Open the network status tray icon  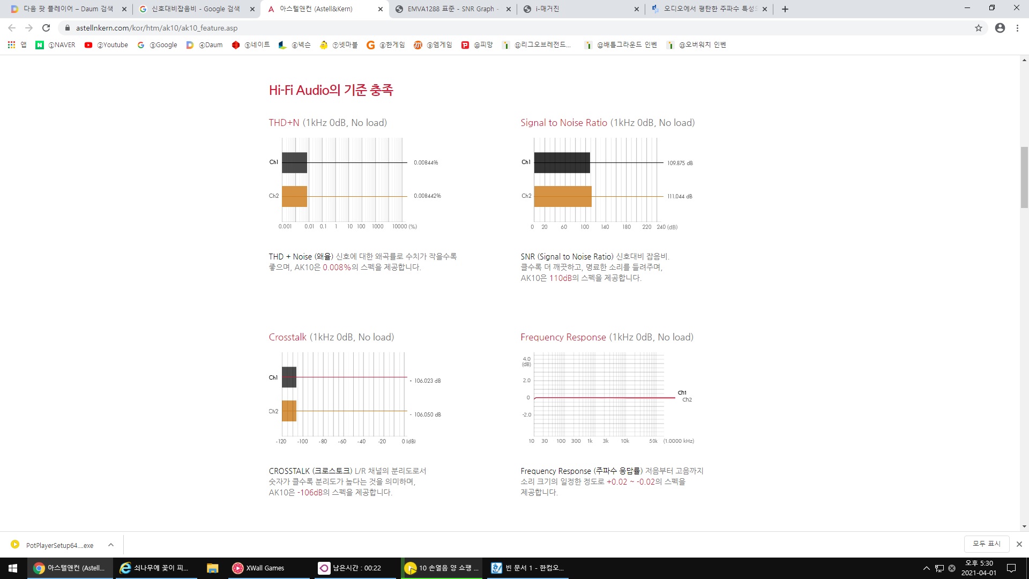tap(939, 568)
